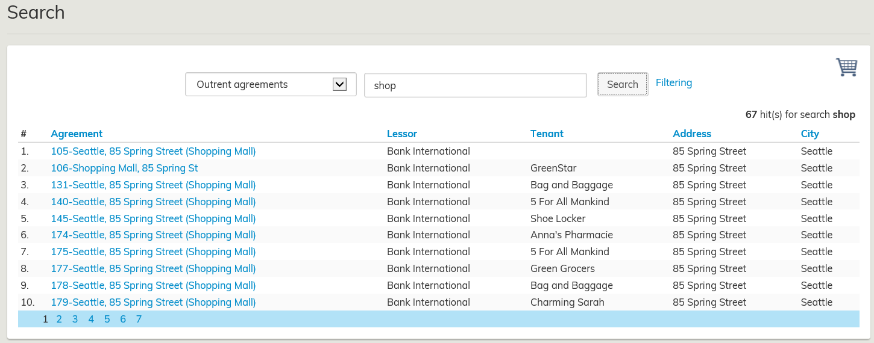Screen dimensions: 874x343
Task: Sort results by Agreement column
Action: (x=77, y=134)
